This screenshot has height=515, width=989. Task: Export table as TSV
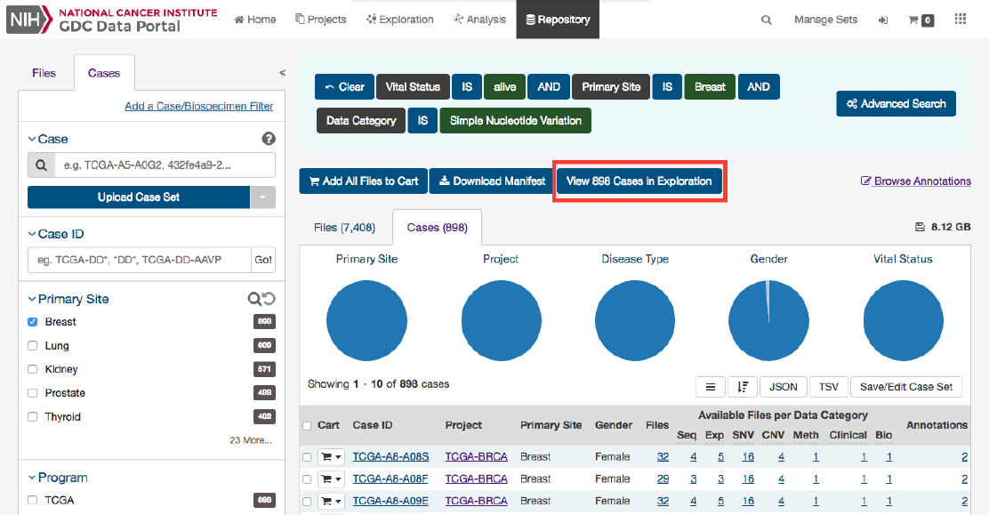828,387
